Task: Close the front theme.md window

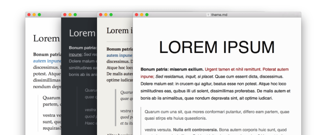Action: [x=136, y=15]
